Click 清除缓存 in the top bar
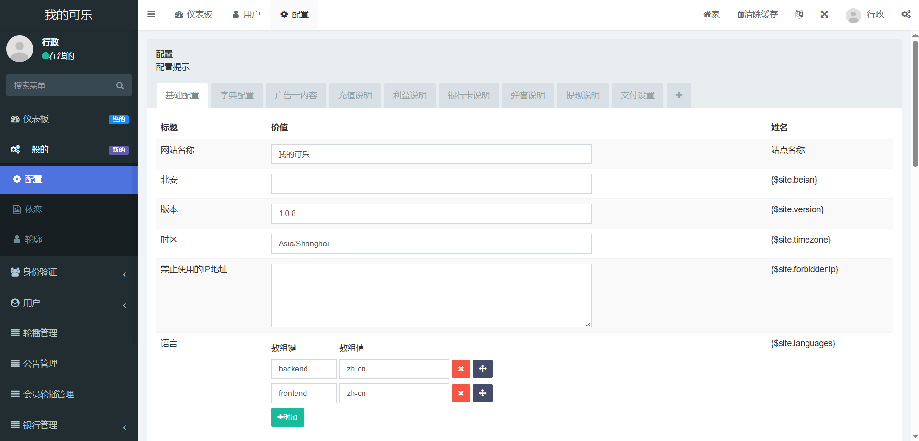Viewport: 919px width, 441px height. [x=757, y=14]
